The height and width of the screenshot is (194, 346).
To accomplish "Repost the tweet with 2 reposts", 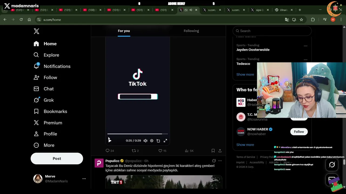I will pyautogui.click(x=135, y=151).
